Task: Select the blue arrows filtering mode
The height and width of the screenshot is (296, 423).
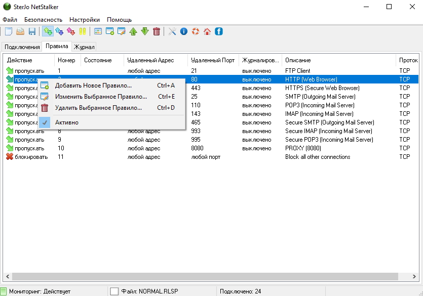Action: (59, 31)
